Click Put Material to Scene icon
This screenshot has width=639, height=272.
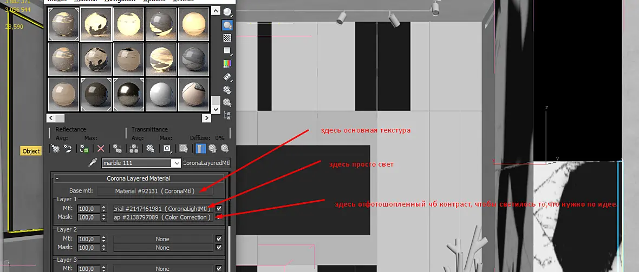[68, 149]
